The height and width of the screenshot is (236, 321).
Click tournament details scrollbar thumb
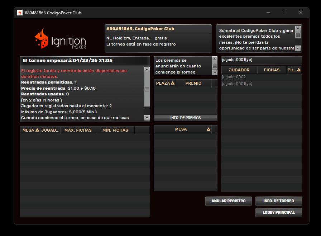(147, 89)
